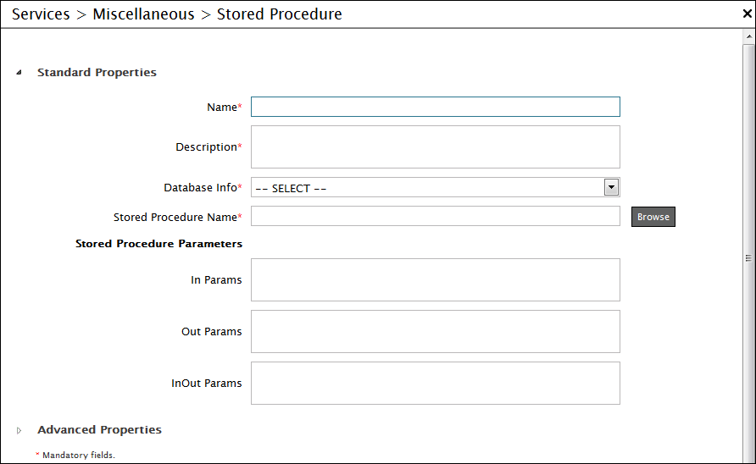Close the Stored Procedure dialog
Viewport: 756px width, 464px height.
748,14
